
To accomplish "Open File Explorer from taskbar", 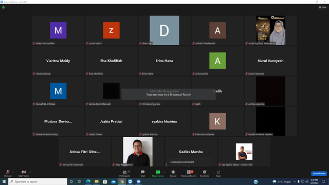I will pos(97,181).
